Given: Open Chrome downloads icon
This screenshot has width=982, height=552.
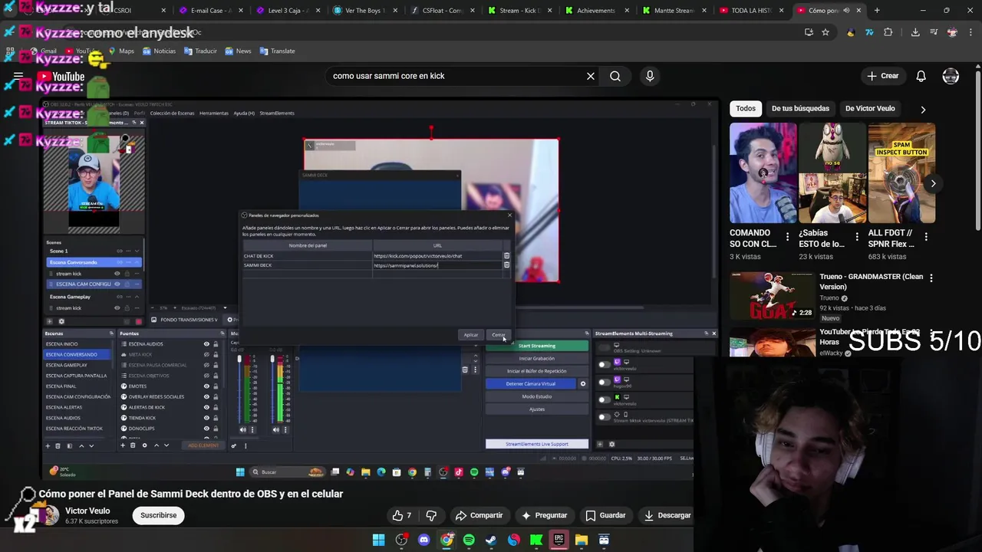Looking at the screenshot, I should tap(915, 32).
